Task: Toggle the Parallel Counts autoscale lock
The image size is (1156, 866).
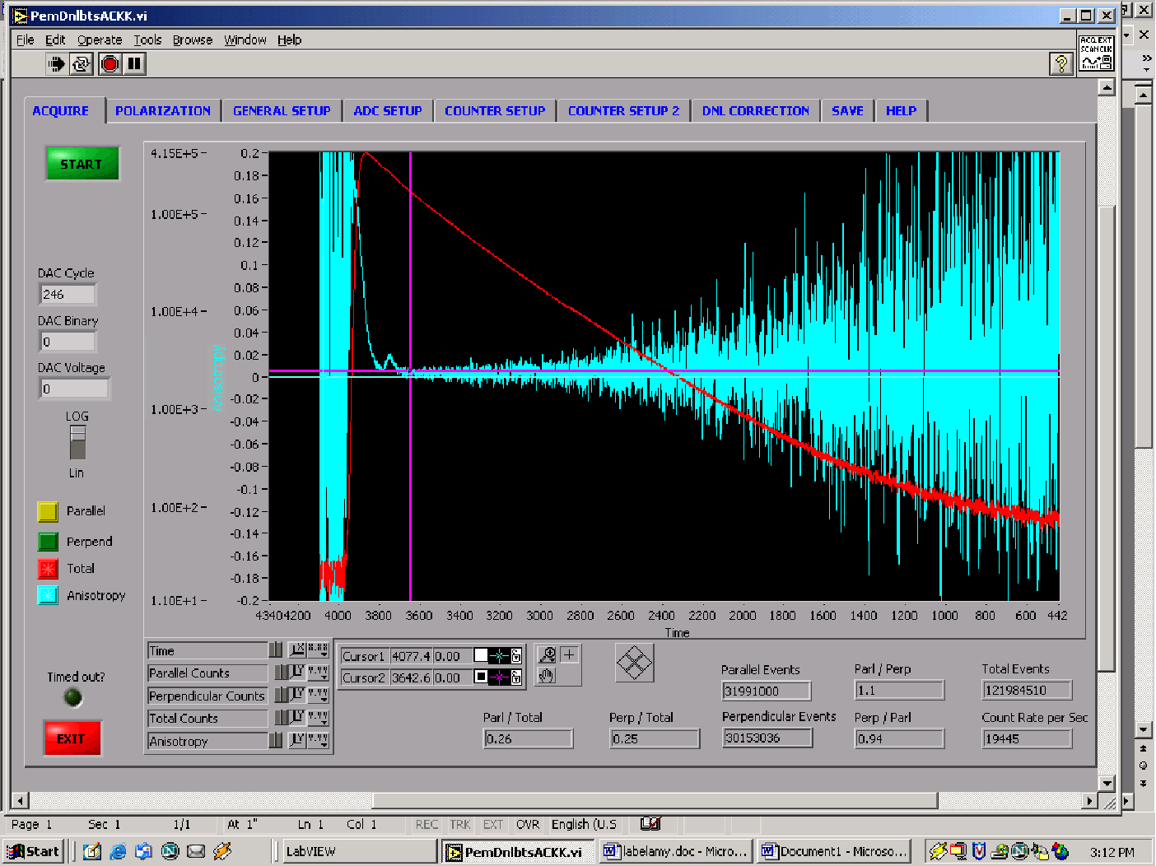Action: point(281,672)
